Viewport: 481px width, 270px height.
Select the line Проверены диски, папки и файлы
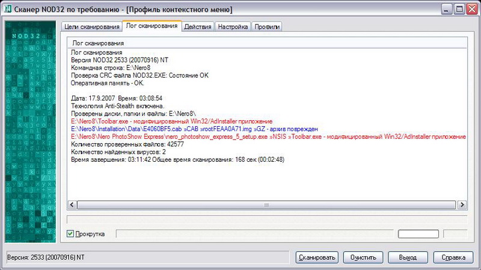[x=133, y=114]
